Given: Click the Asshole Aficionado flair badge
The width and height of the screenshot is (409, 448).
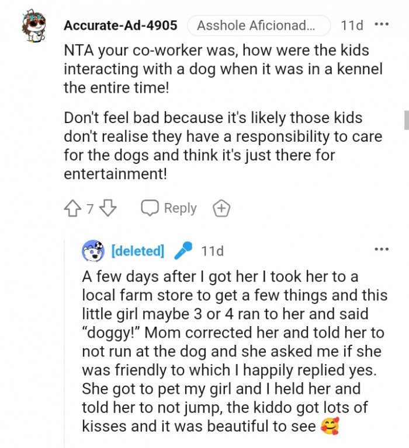Looking at the screenshot, I should (x=258, y=26).
